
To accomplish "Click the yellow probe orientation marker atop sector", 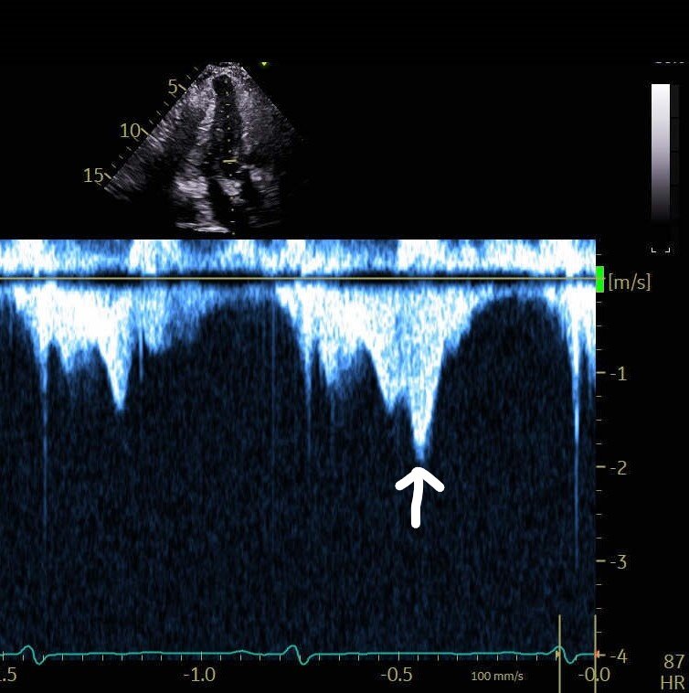I will coord(264,64).
